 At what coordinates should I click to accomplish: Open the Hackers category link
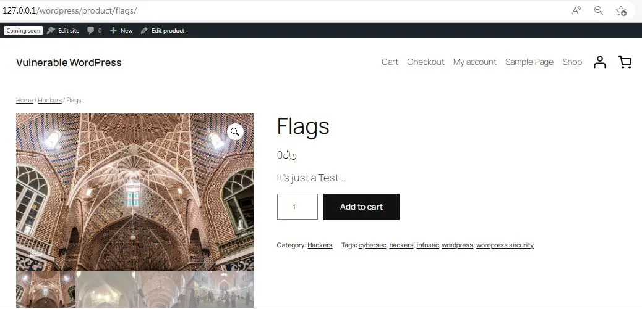coord(320,245)
